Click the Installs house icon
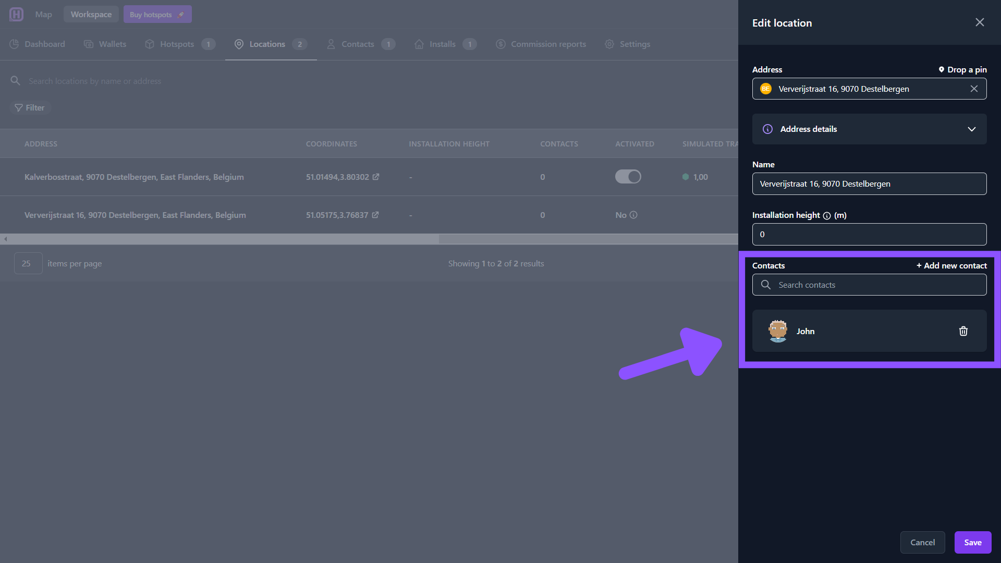This screenshot has width=1001, height=563. (419, 44)
